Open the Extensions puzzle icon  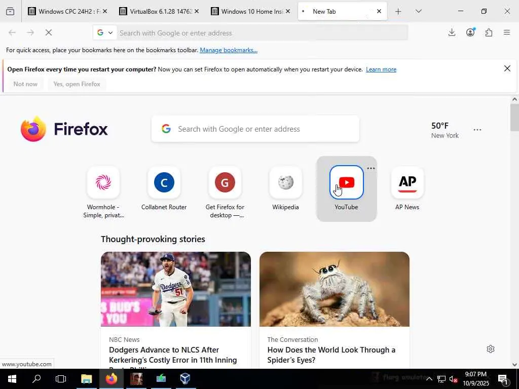point(489,32)
